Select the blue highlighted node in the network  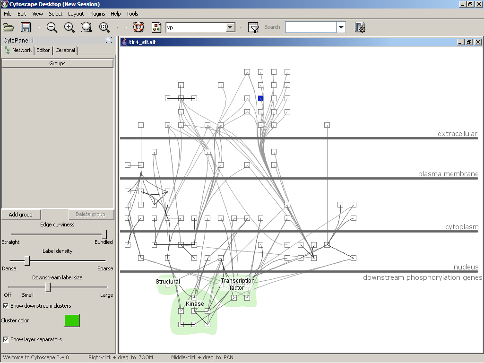[x=260, y=98]
